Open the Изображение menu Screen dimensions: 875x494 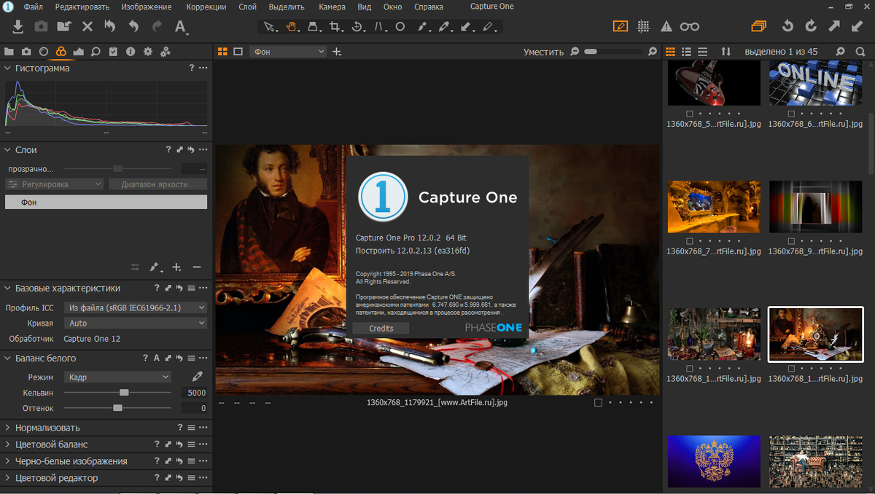click(147, 7)
